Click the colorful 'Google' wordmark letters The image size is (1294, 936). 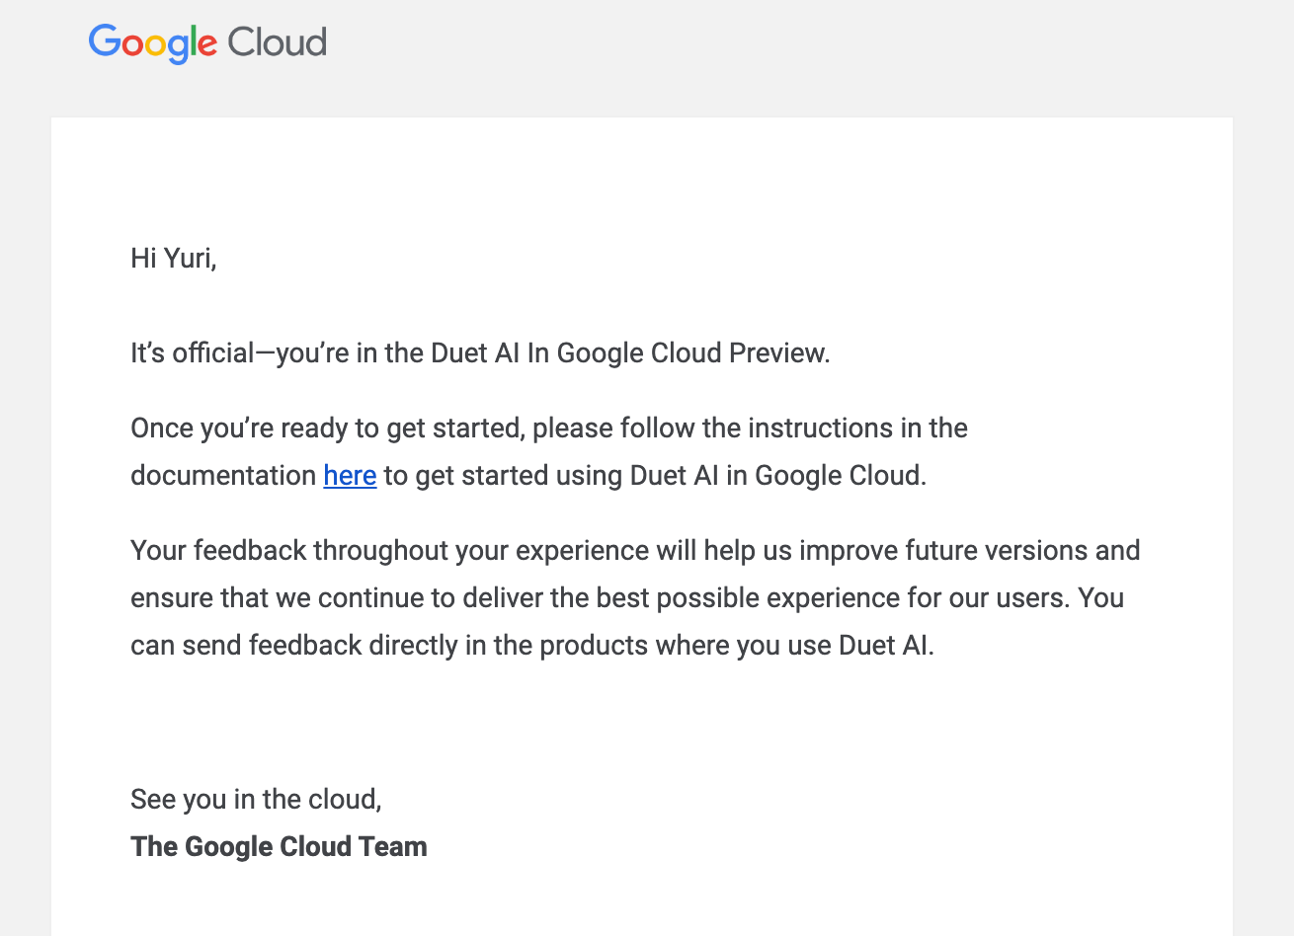(x=152, y=43)
